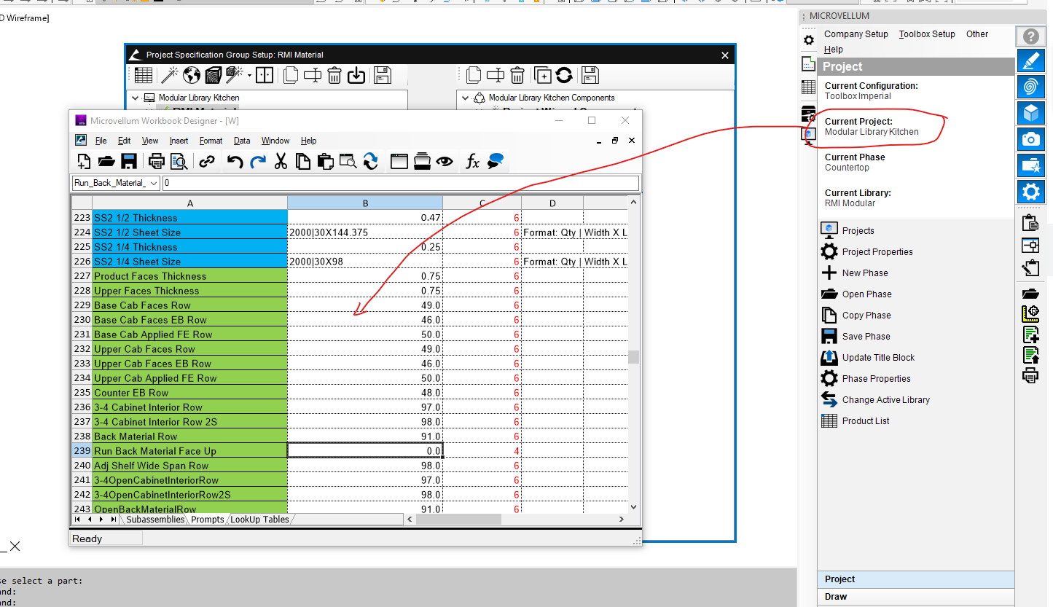Click the download arrow icon in Specification Group
The height and width of the screenshot is (607, 1053).
[356, 75]
